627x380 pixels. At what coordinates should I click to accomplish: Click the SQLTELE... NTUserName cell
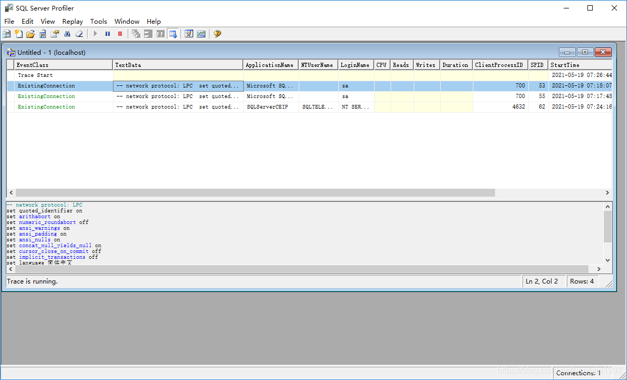pyautogui.click(x=319, y=107)
